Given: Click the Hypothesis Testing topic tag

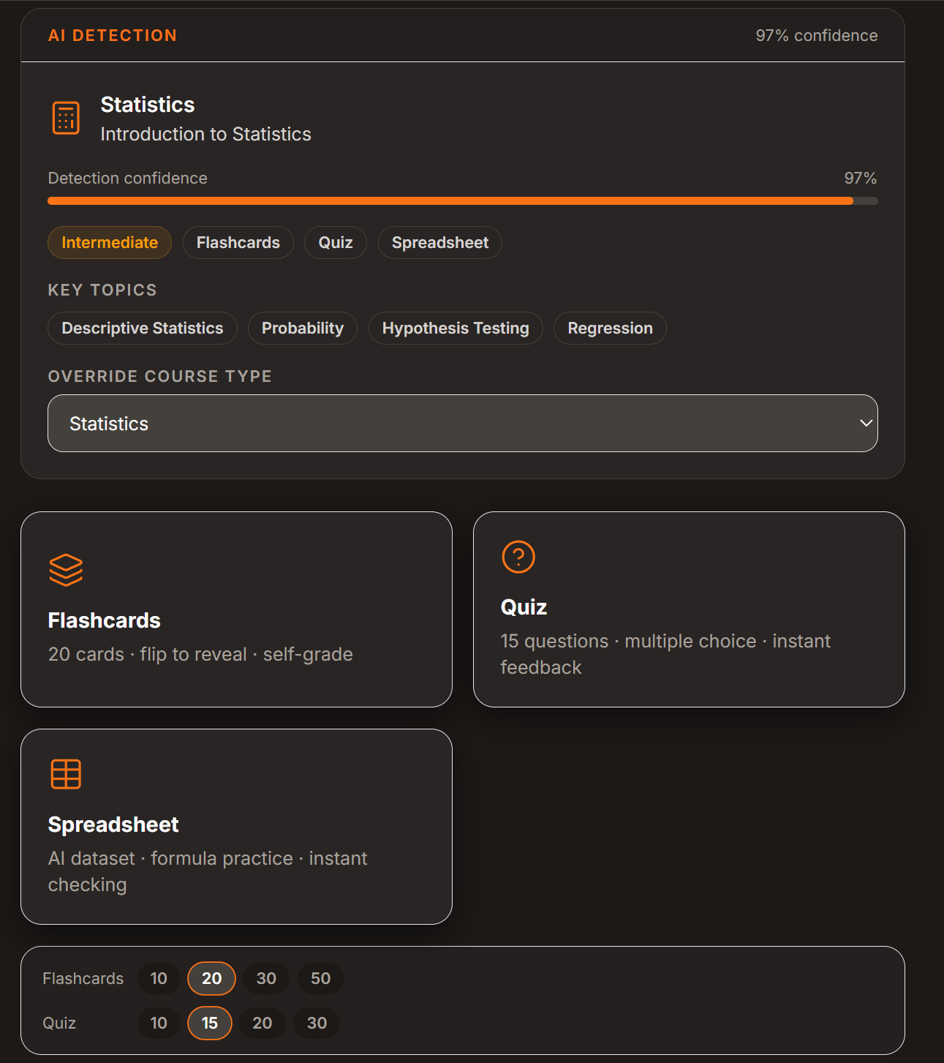Looking at the screenshot, I should click(x=456, y=328).
